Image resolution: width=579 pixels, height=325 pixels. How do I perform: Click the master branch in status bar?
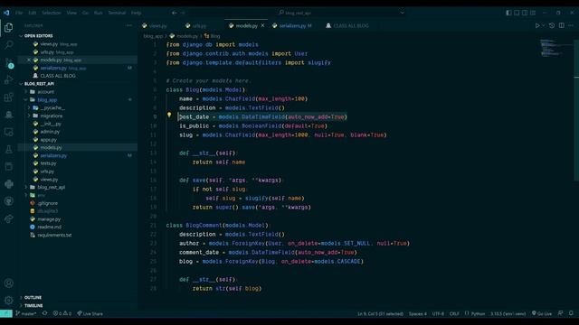click(26, 313)
